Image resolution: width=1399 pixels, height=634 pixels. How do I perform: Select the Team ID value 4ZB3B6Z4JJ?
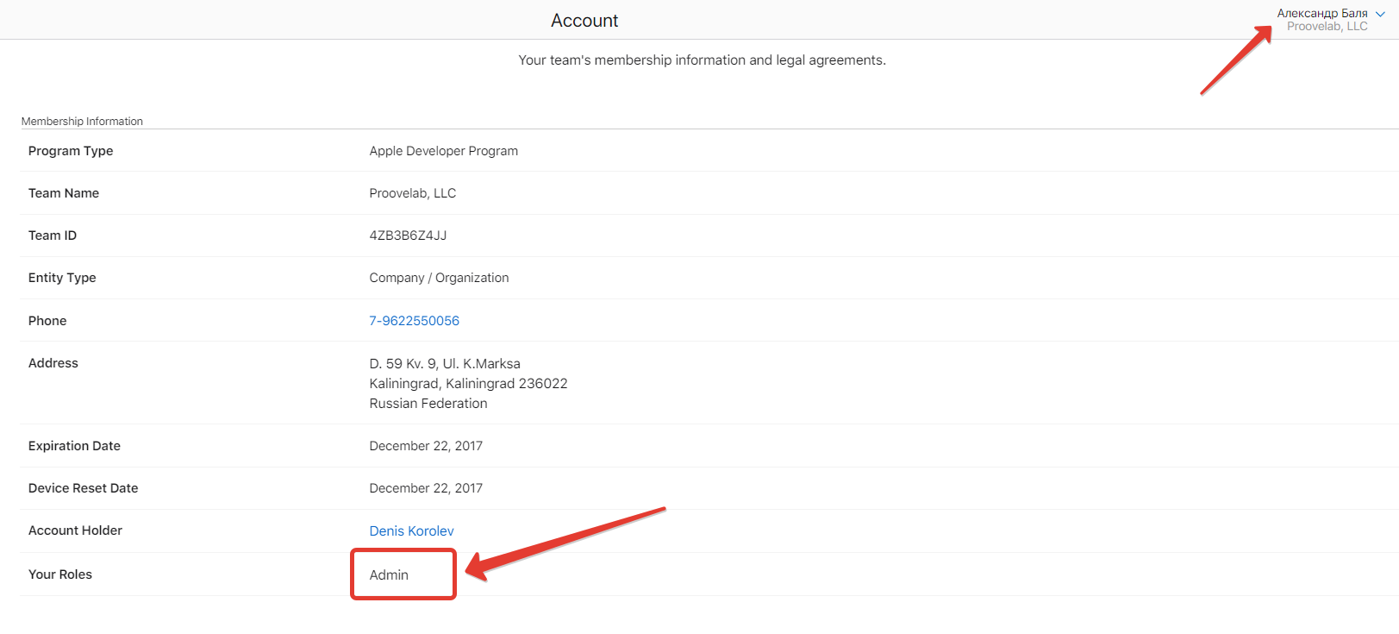pos(408,235)
